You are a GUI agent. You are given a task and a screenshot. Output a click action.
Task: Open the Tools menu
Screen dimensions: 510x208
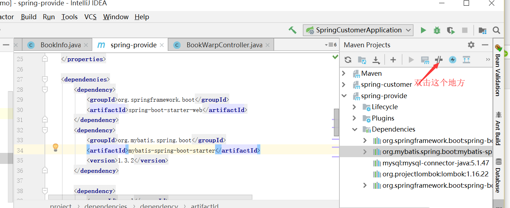[69, 17]
